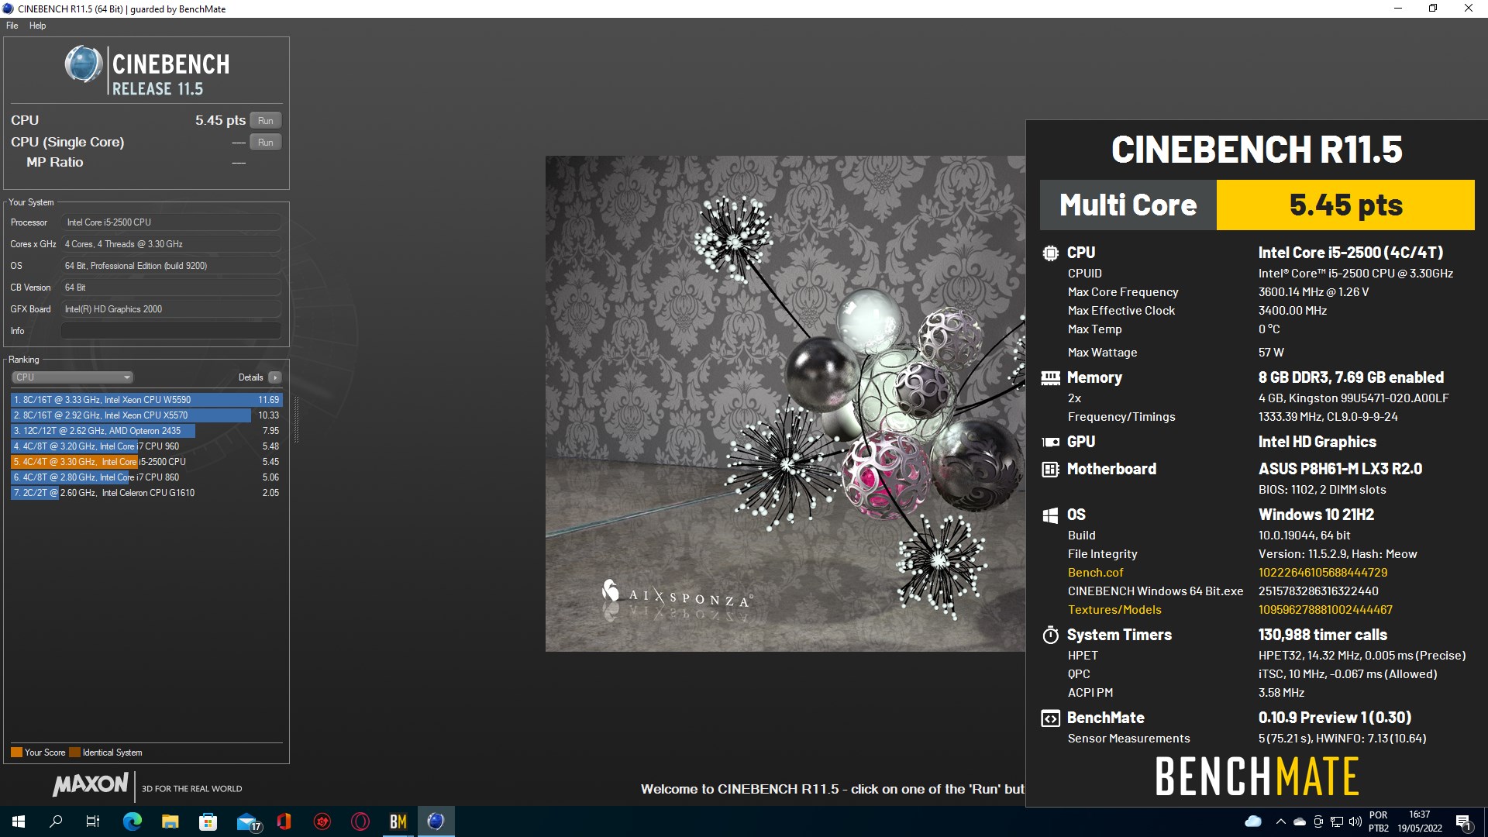Viewport: 1488px width, 837px height.
Task: Click the Processor field Intel Core i5-2500 CPU
Action: [170, 222]
